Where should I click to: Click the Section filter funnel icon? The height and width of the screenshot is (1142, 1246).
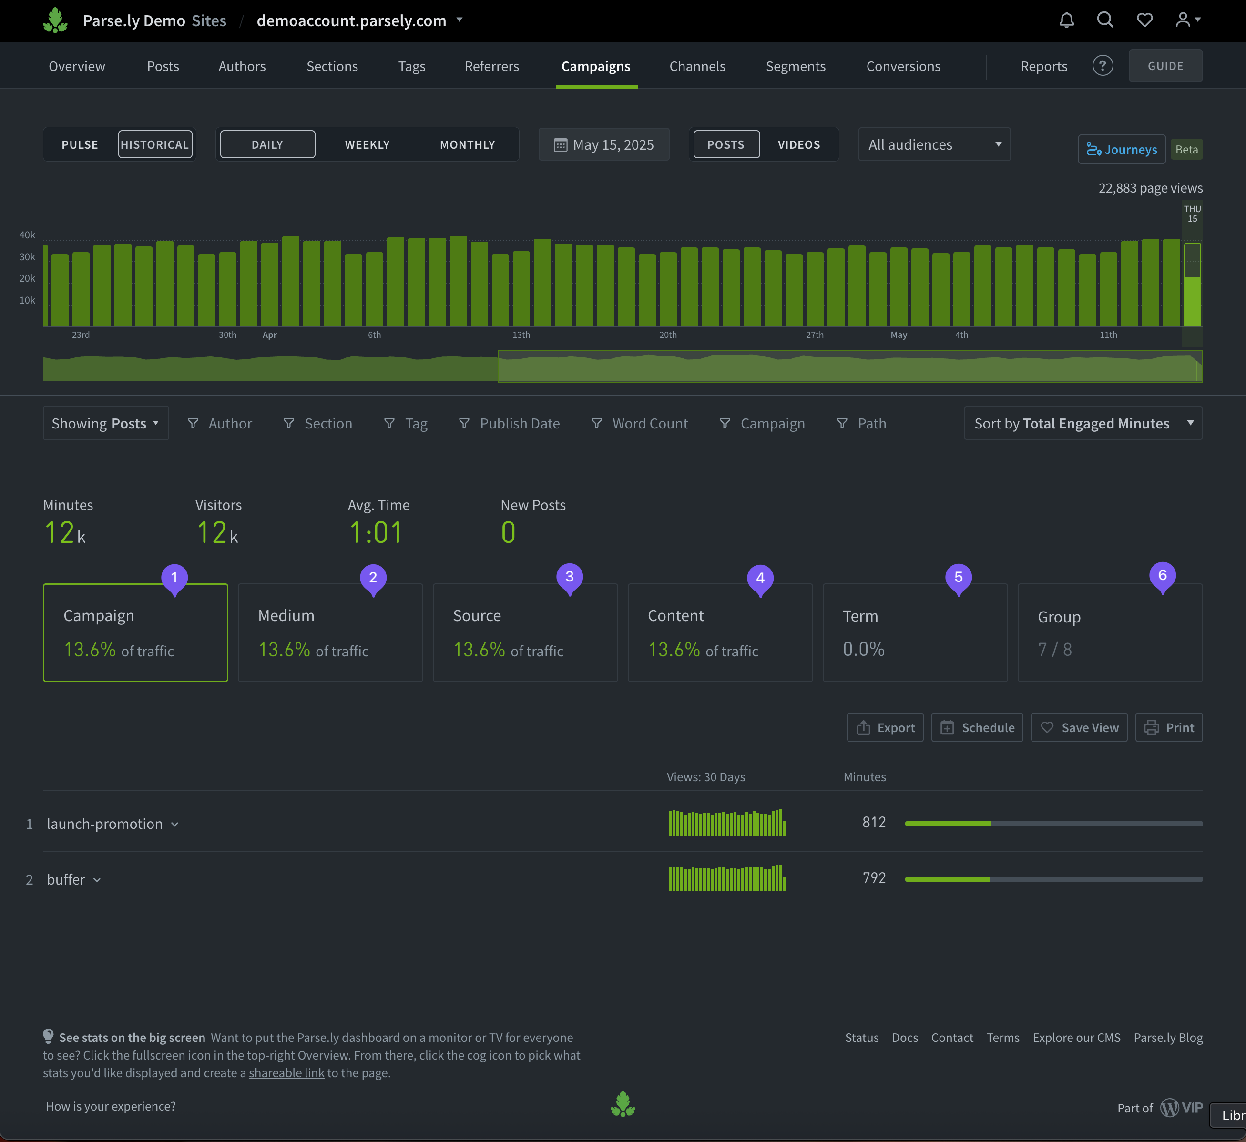[x=289, y=423]
